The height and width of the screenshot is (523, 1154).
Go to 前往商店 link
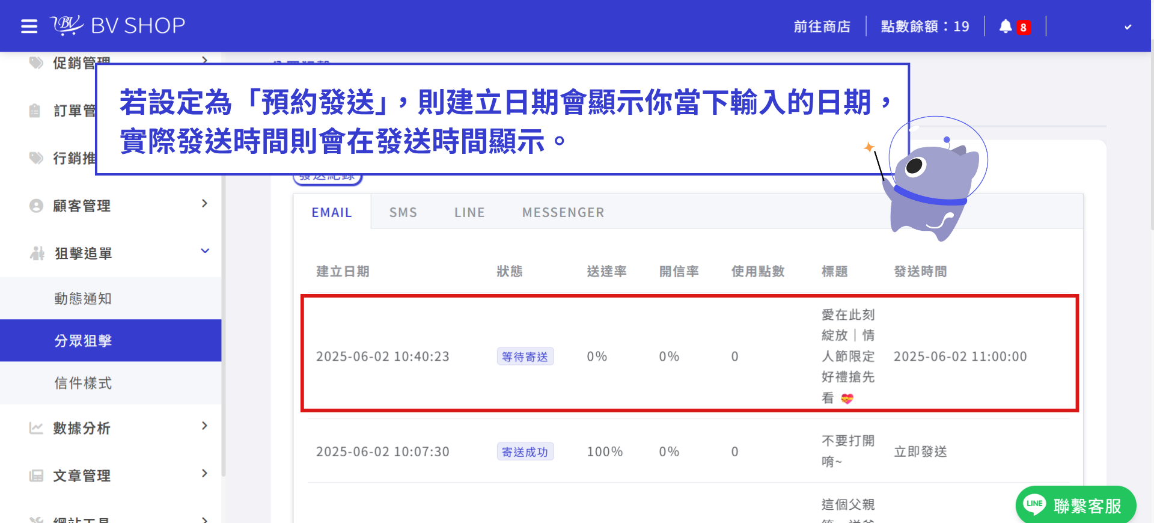pyautogui.click(x=822, y=26)
